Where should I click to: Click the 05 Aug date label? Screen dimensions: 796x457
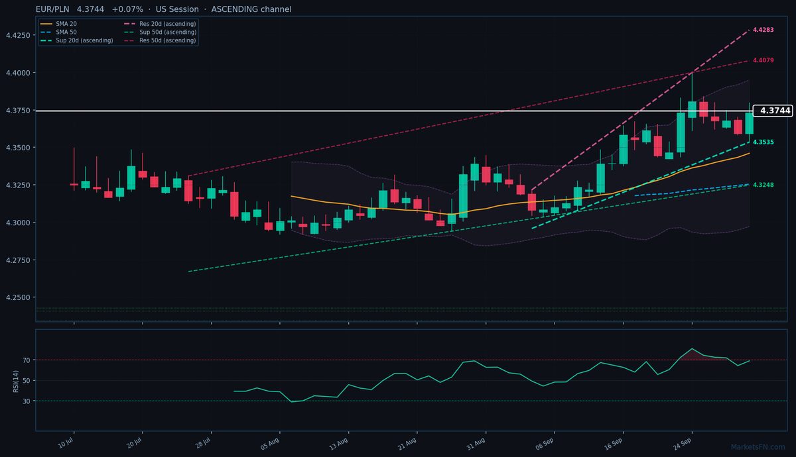point(271,443)
